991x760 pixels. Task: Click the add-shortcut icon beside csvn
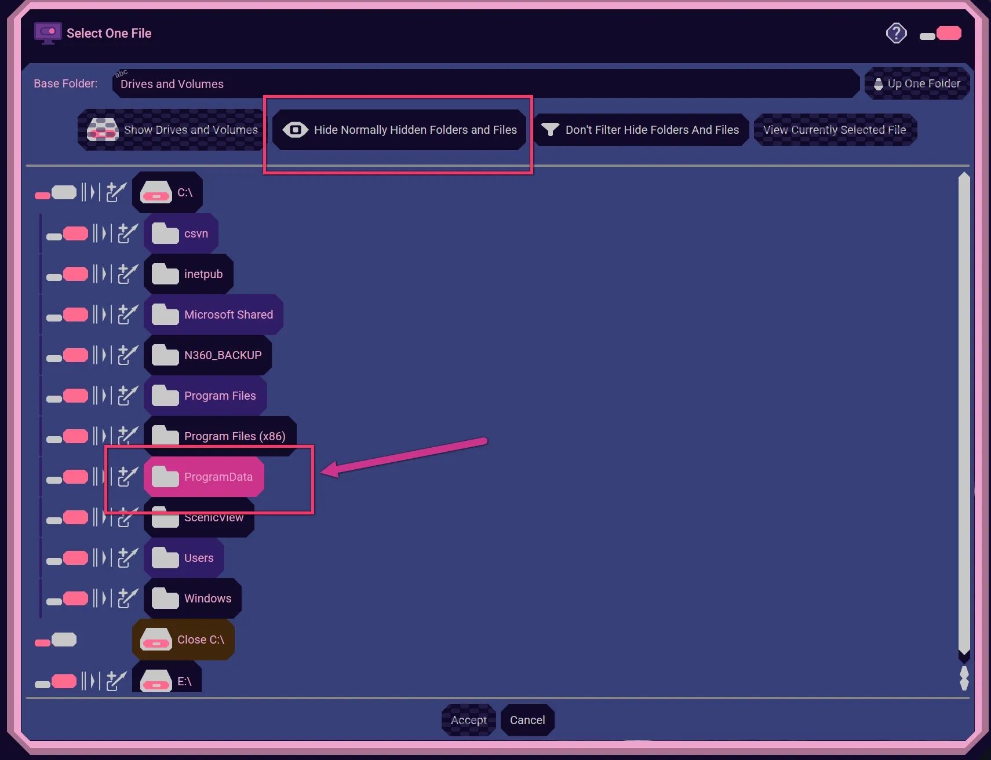128,233
